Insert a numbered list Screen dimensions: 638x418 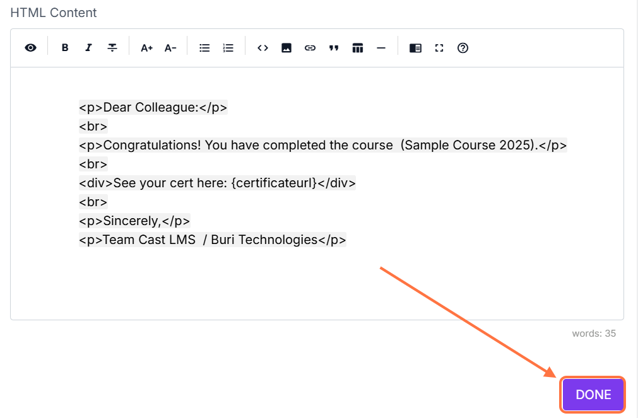tap(228, 48)
